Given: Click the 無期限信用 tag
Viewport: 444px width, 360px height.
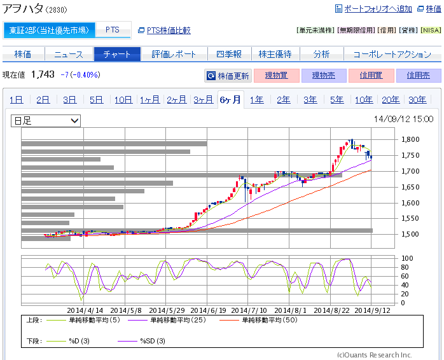Looking at the screenshot, I should point(356,31).
